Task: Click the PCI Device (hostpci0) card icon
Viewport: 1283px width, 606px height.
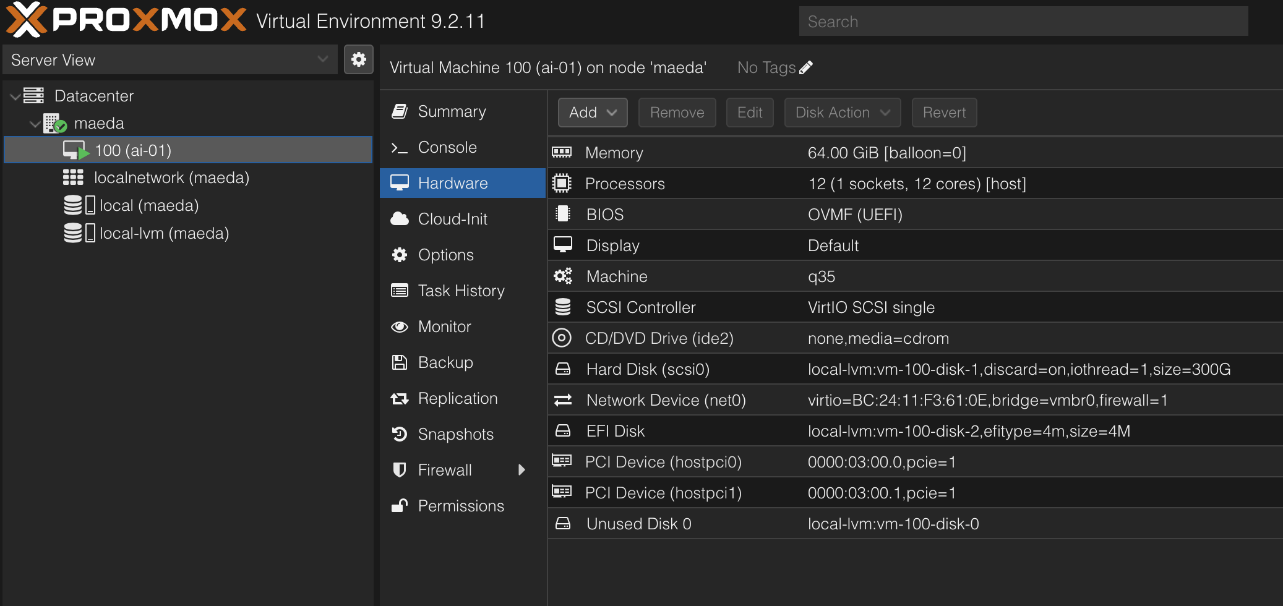Action: pos(562,461)
